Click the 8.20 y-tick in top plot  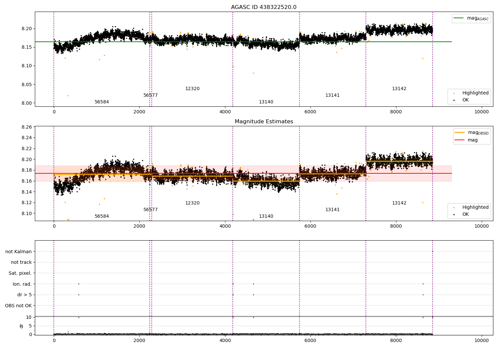tap(27, 29)
